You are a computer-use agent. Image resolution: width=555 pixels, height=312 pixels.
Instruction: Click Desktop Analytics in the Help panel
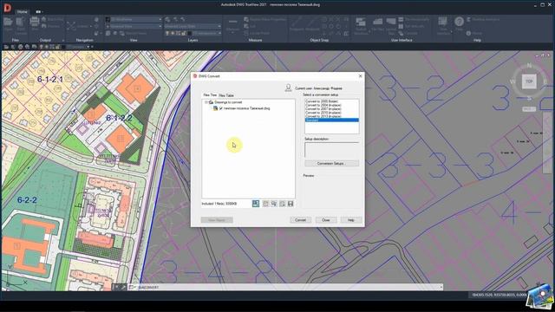point(483,19)
